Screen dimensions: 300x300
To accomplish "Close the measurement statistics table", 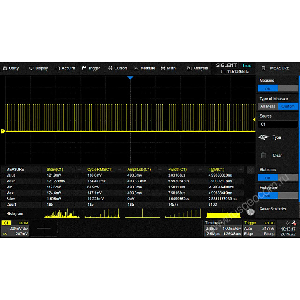I will pos(250,170).
